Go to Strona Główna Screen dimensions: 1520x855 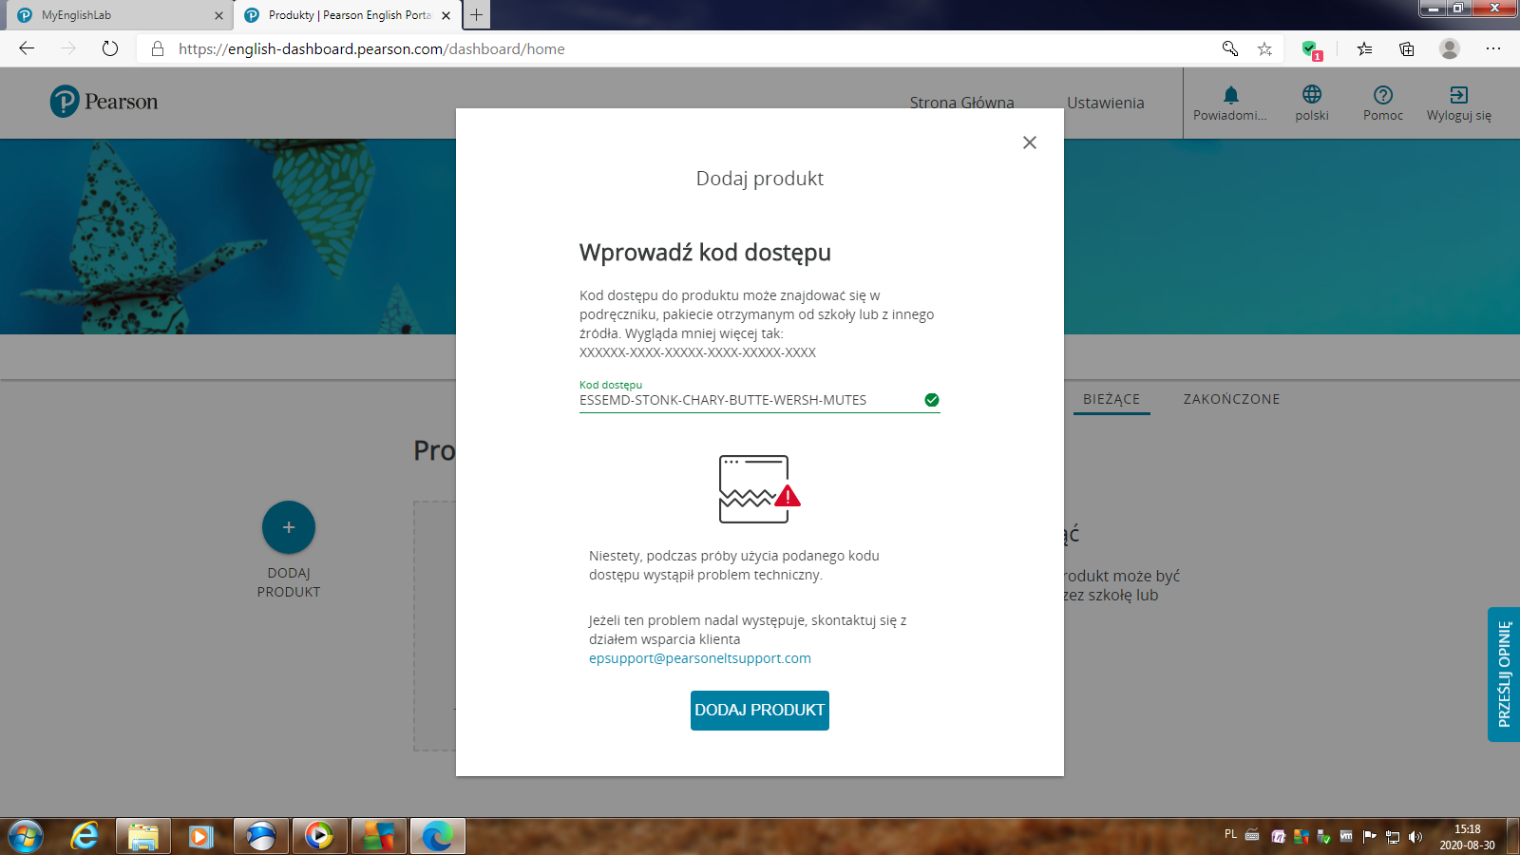[x=961, y=103]
